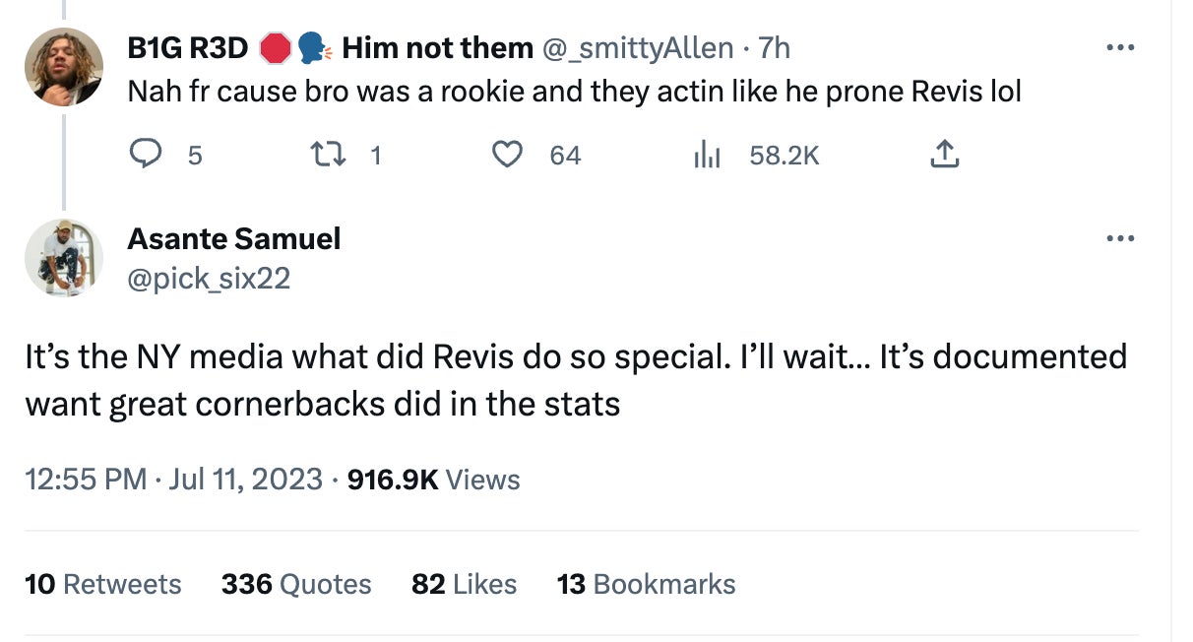This screenshot has width=1193, height=642.
Task: Like the B1G R3D tweet
Action: coord(507,155)
